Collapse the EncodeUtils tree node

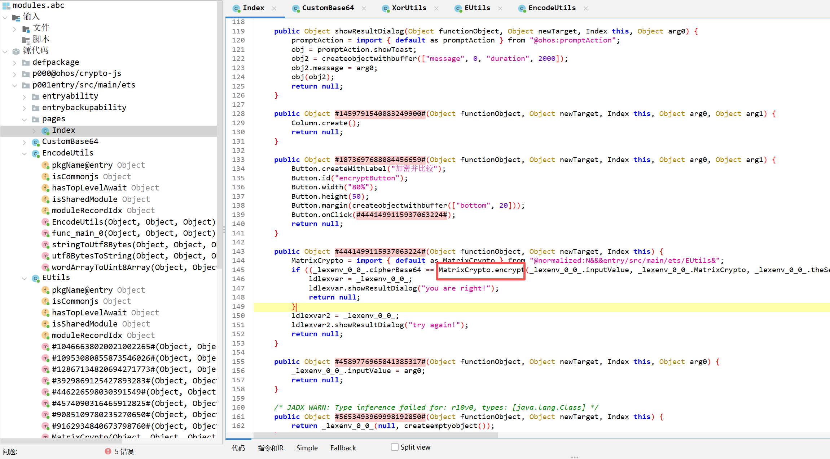(24, 153)
